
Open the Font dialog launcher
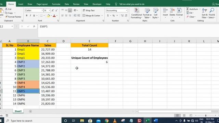(58, 20)
